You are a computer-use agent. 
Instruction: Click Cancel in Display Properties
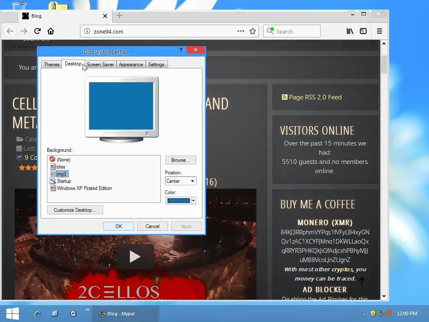152,226
